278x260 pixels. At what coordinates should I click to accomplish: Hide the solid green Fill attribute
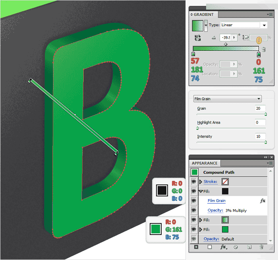(x=194, y=229)
